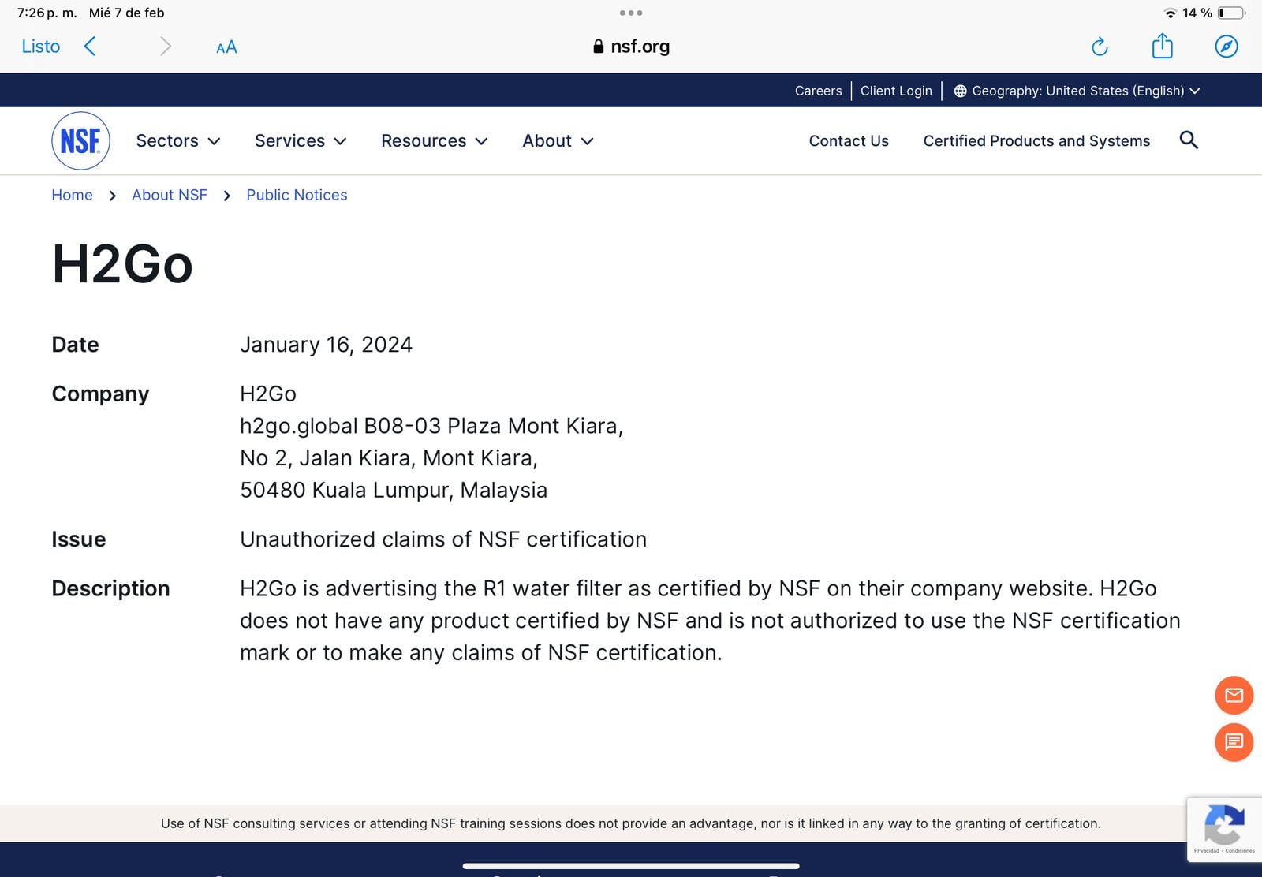The height and width of the screenshot is (877, 1262).
Task: Open the Client Login link
Action: pyautogui.click(x=896, y=91)
